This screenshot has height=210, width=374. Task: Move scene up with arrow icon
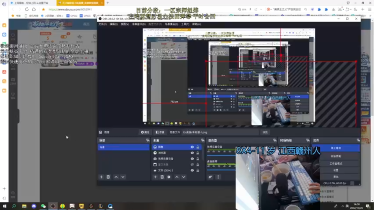click(x=116, y=177)
